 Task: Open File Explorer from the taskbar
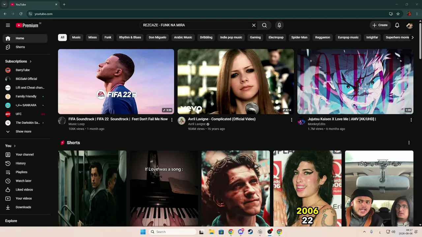click(211, 232)
